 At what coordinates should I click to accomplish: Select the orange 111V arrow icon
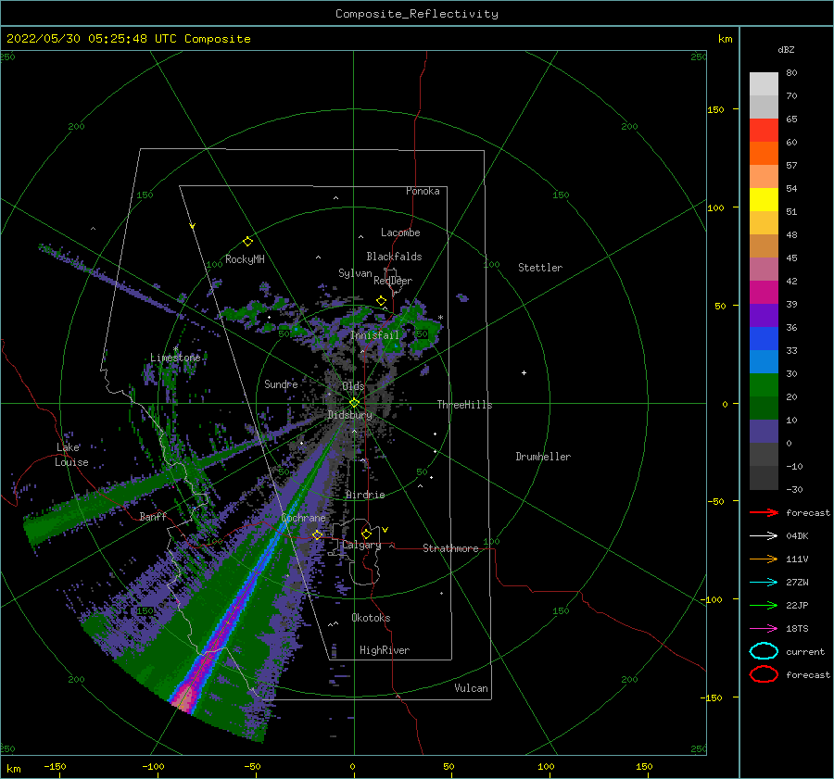764,559
